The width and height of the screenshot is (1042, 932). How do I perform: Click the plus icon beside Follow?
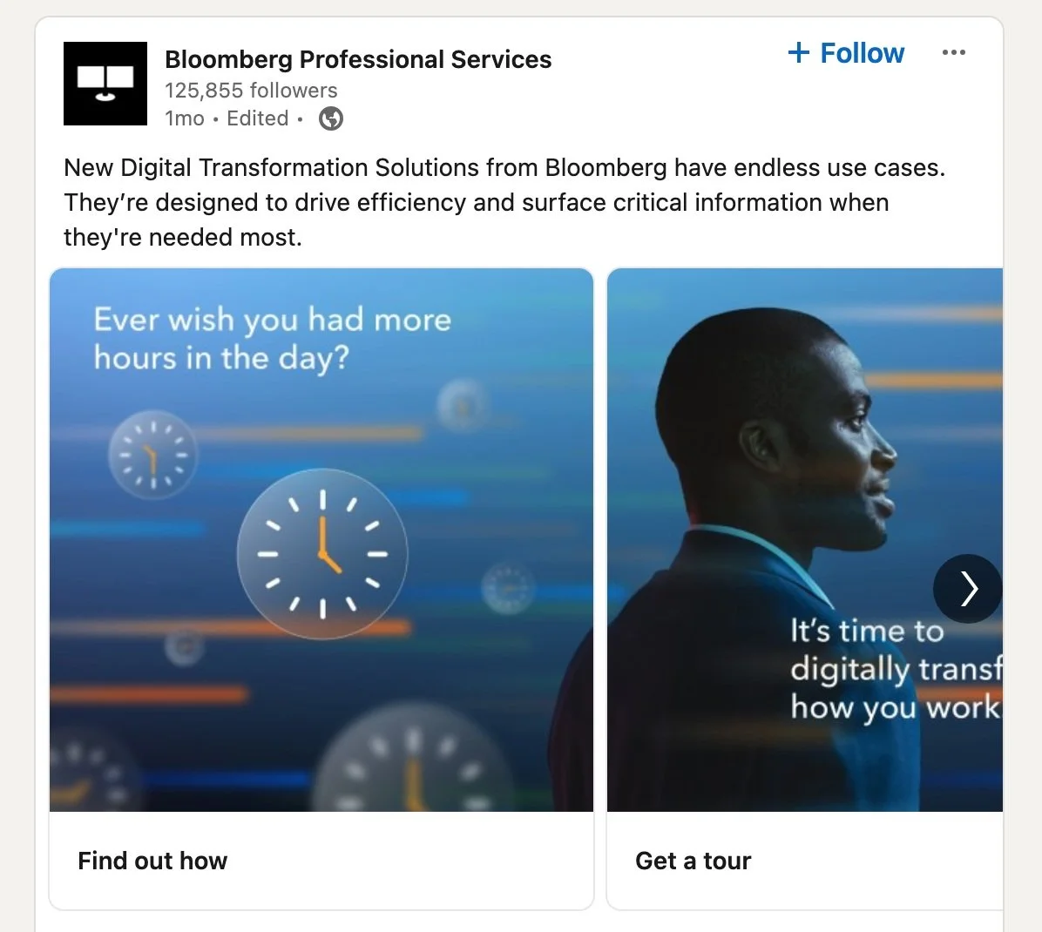[799, 52]
